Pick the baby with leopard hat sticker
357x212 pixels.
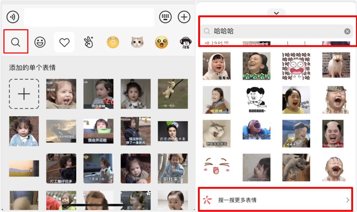click(x=336, y=100)
